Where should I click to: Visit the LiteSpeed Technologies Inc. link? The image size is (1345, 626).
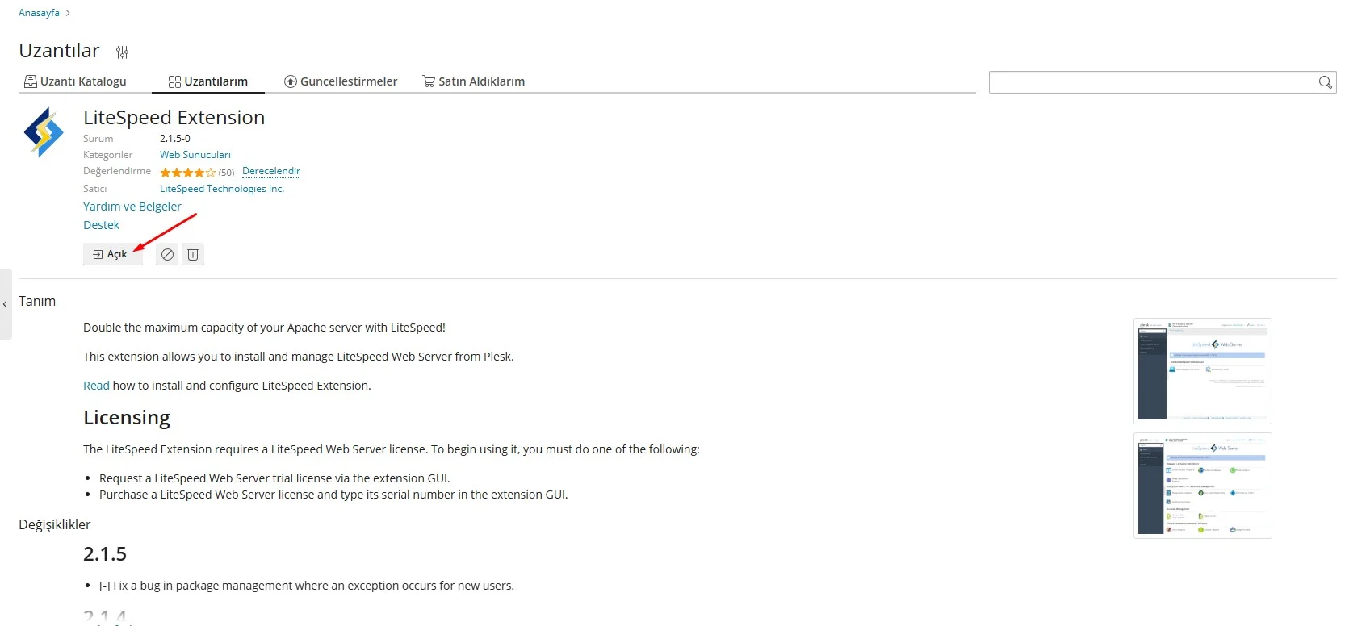point(222,189)
